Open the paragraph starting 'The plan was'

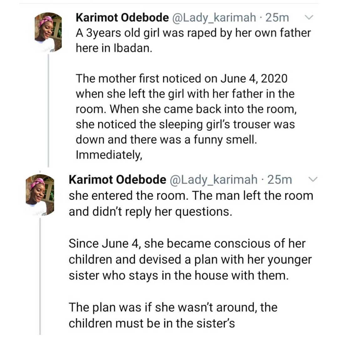tap(173, 315)
